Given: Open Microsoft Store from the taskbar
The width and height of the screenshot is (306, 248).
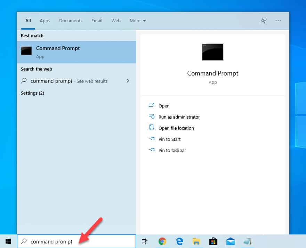Looking at the screenshot, I should (x=213, y=241).
